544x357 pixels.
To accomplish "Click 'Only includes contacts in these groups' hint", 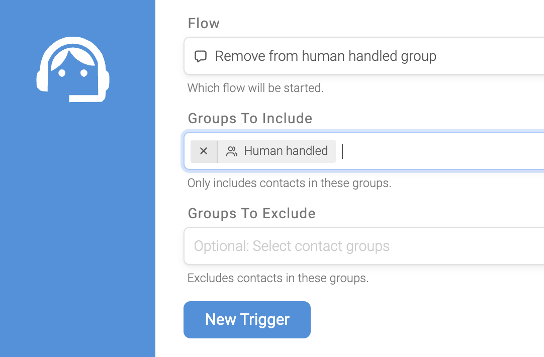I will [x=290, y=183].
